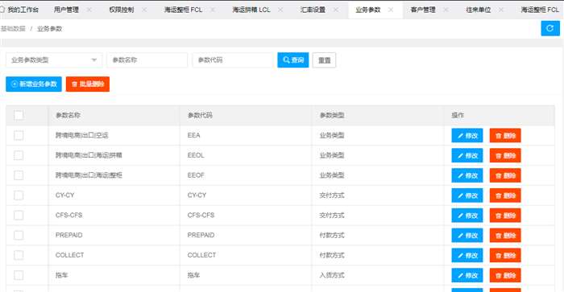This screenshot has width=564, height=292.
Task: Focus the 参数代码 search field
Action: 233,60
